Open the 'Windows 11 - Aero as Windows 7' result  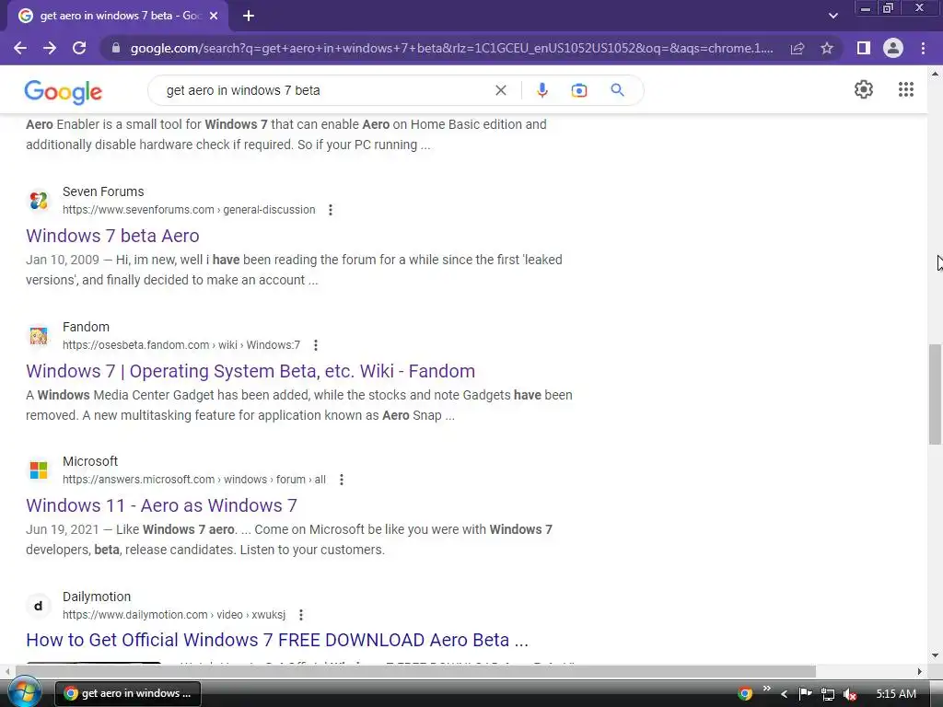(161, 505)
